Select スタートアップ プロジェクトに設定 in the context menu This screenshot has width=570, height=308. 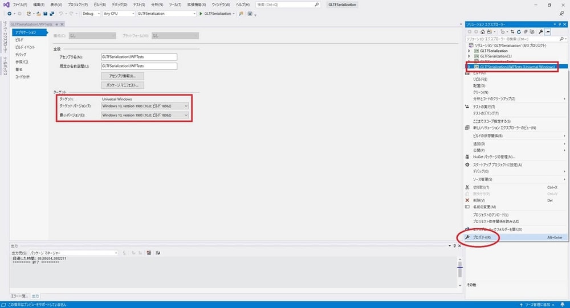[516, 165]
